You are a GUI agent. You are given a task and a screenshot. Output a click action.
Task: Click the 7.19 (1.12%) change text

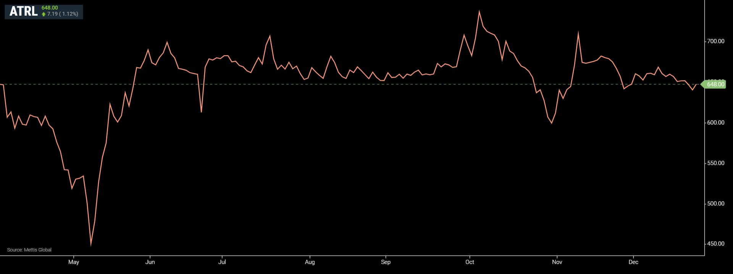(x=63, y=14)
